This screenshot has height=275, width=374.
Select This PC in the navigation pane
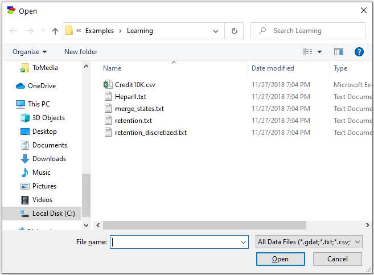tap(39, 104)
